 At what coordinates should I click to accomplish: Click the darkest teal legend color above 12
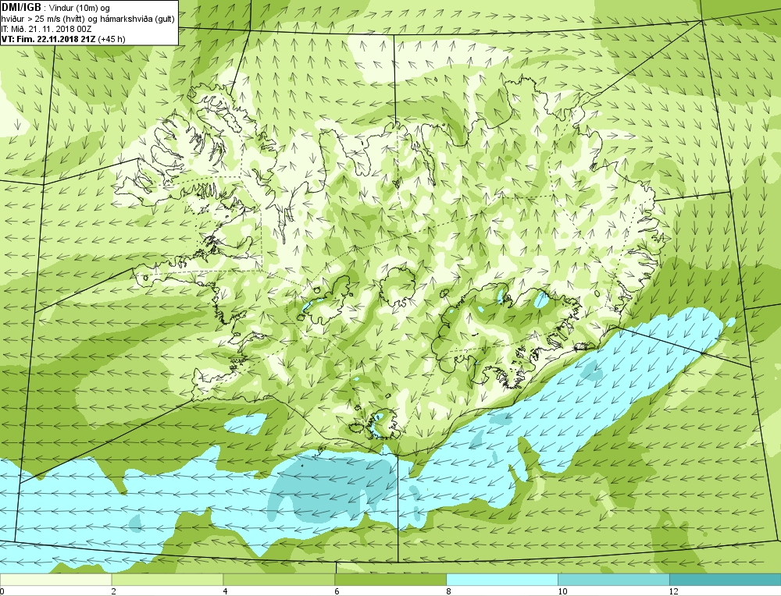pyautogui.click(x=726, y=580)
